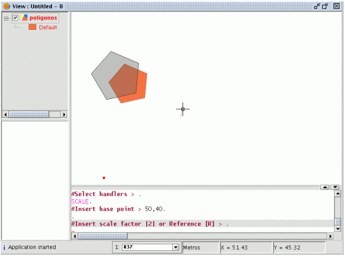Click the gvSIG view window icon
Viewport: 345px width, 256px height.
click(x=6, y=6)
